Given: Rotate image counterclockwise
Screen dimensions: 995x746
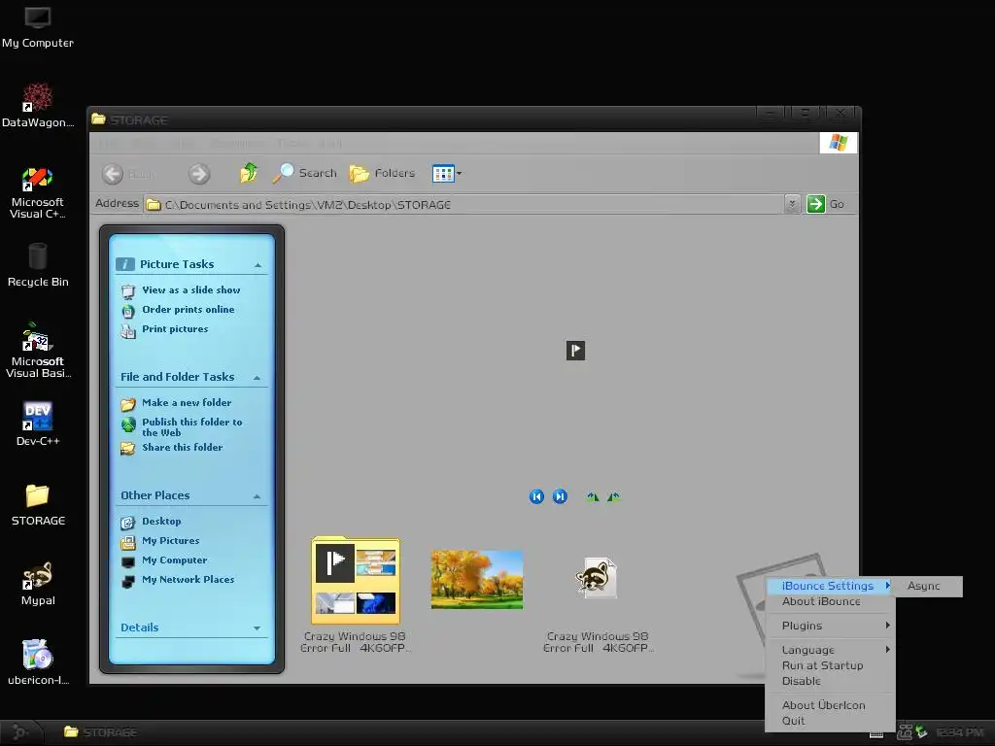Looking at the screenshot, I should point(614,496).
